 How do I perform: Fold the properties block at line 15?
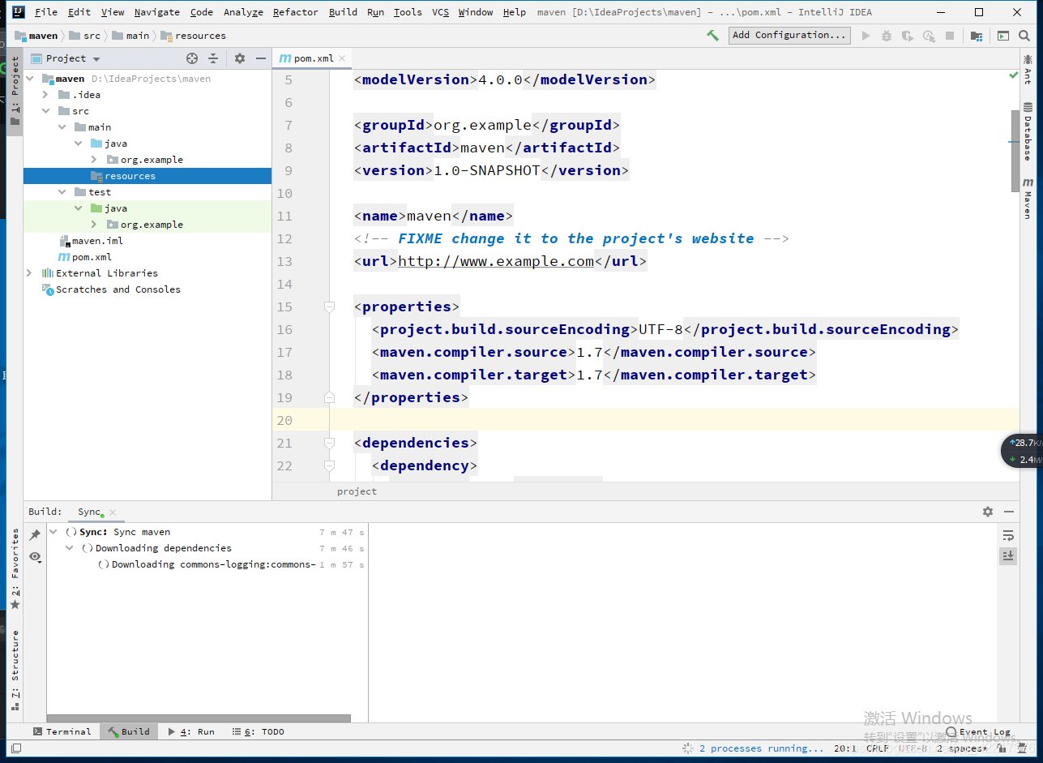(329, 306)
